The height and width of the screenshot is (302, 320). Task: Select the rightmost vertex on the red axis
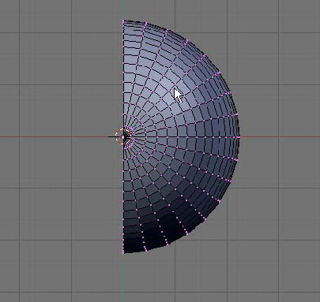239,137
